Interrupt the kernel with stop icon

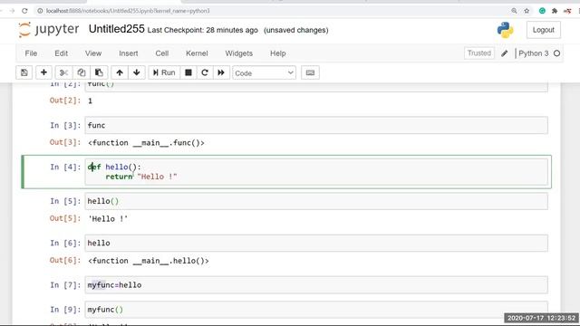188,72
